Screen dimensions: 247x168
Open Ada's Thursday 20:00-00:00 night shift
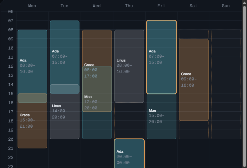click(129, 154)
